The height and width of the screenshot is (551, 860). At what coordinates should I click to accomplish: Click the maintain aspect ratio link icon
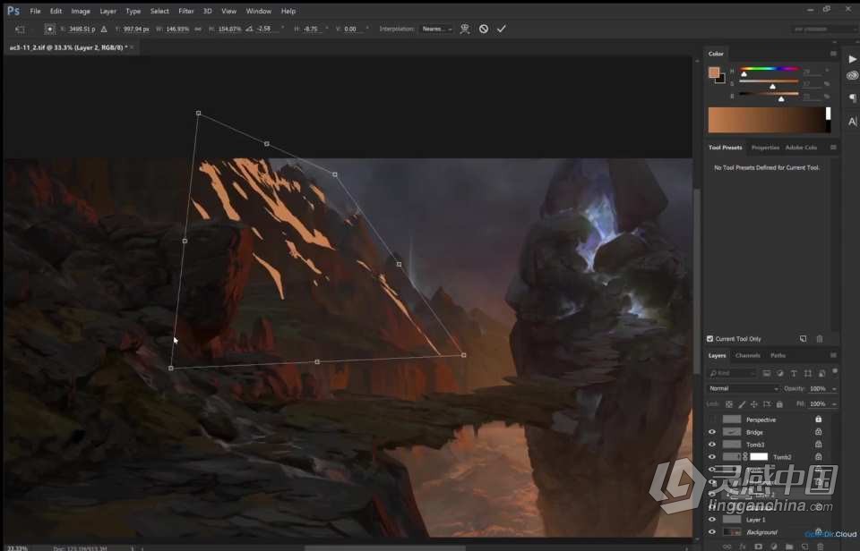click(x=197, y=29)
